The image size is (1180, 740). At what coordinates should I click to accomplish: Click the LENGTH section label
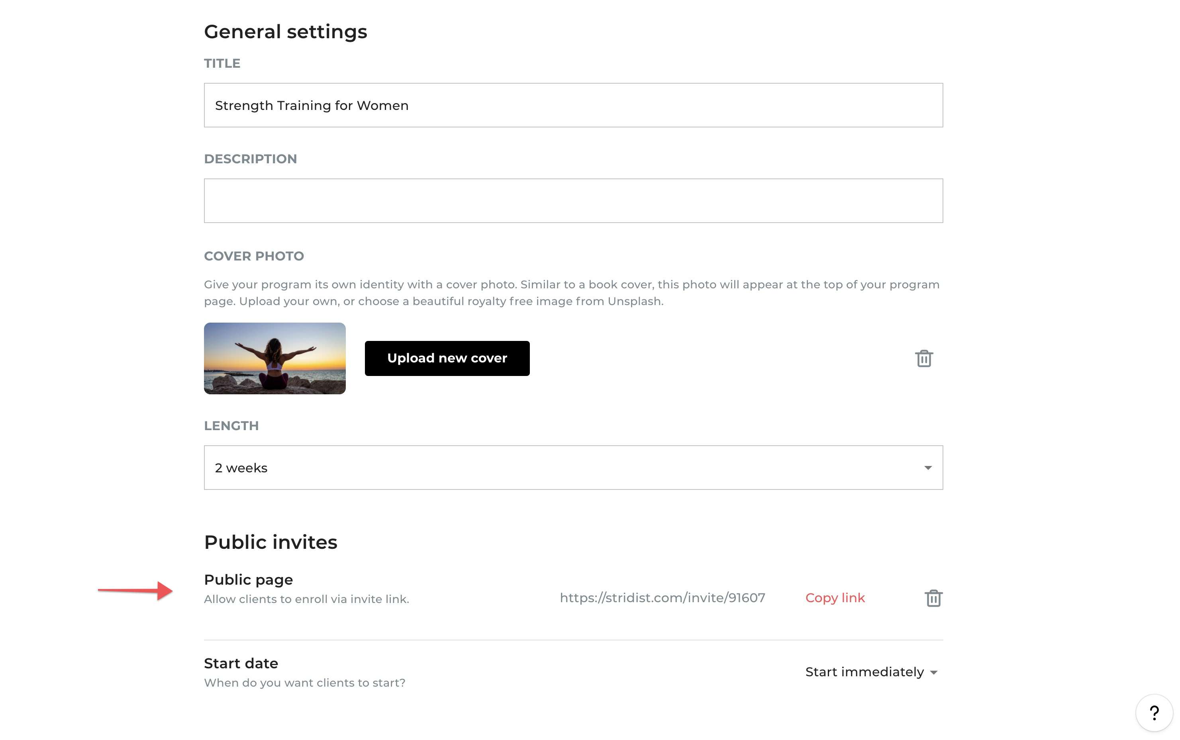pos(231,426)
